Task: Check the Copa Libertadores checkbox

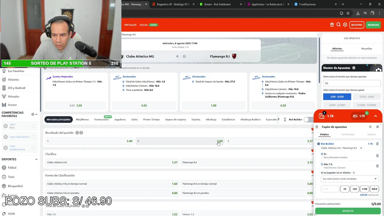Action: tap(34, 137)
